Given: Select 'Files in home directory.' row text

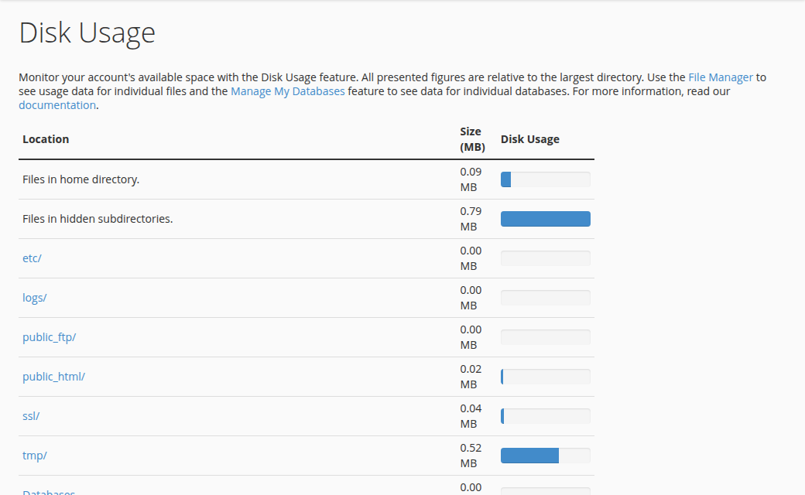Looking at the screenshot, I should point(81,179).
